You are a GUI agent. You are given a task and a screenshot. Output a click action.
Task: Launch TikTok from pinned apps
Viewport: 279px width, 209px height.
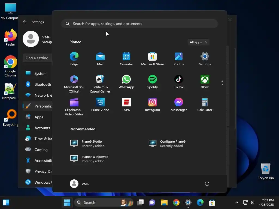tap(179, 82)
